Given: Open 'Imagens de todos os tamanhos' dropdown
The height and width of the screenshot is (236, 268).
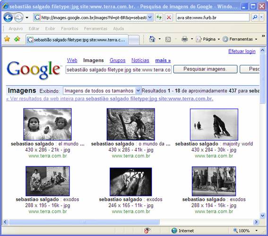Looking at the screenshot, I should [102, 90].
